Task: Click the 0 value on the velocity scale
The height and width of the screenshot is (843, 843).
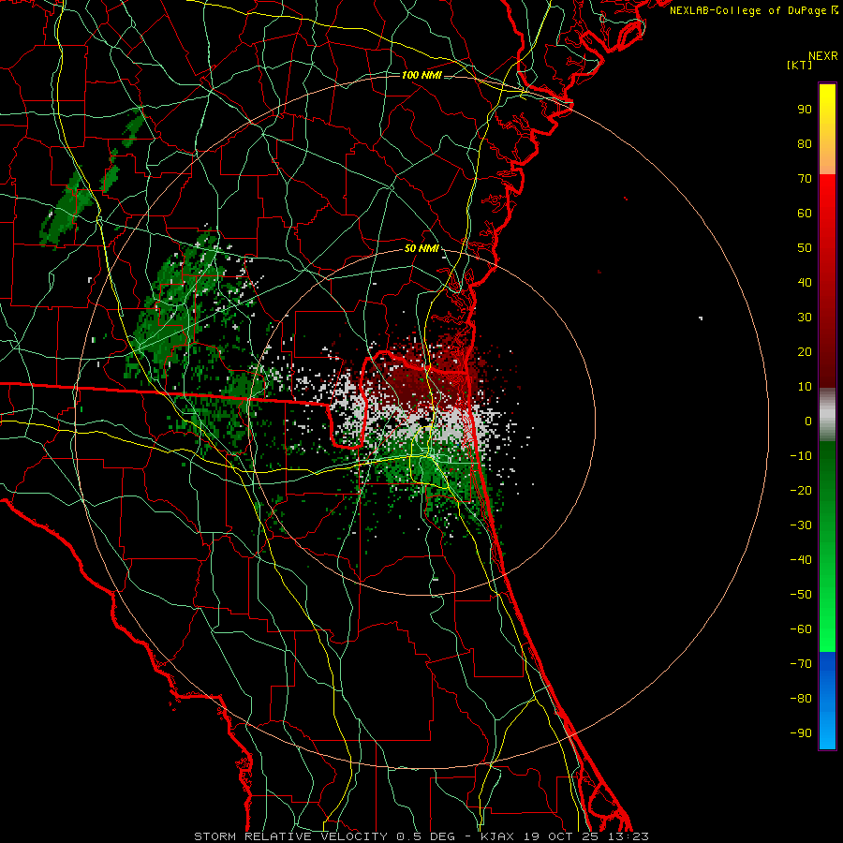Action: tap(808, 421)
